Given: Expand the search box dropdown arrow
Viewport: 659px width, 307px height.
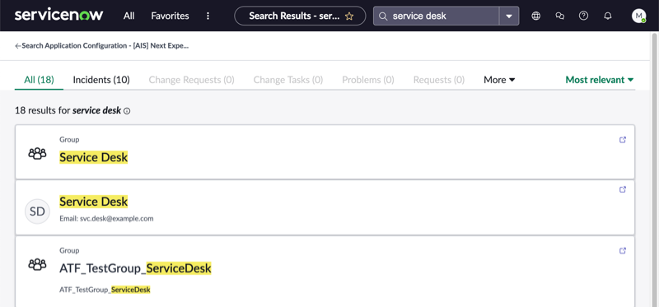Looking at the screenshot, I should pos(509,16).
